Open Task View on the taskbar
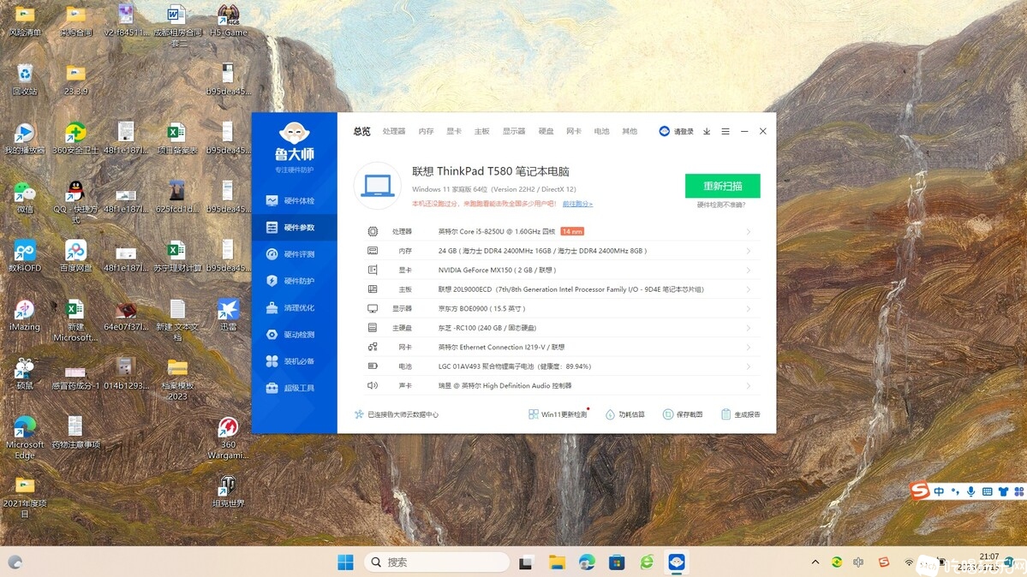 [x=526, y=562]
